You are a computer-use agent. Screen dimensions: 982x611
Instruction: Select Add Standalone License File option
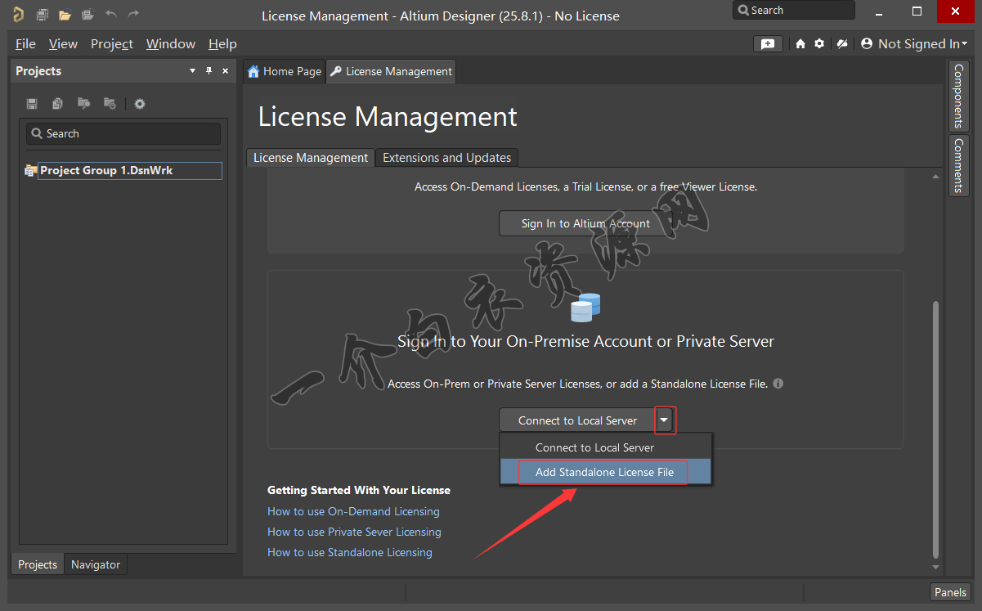pos(604,472)
